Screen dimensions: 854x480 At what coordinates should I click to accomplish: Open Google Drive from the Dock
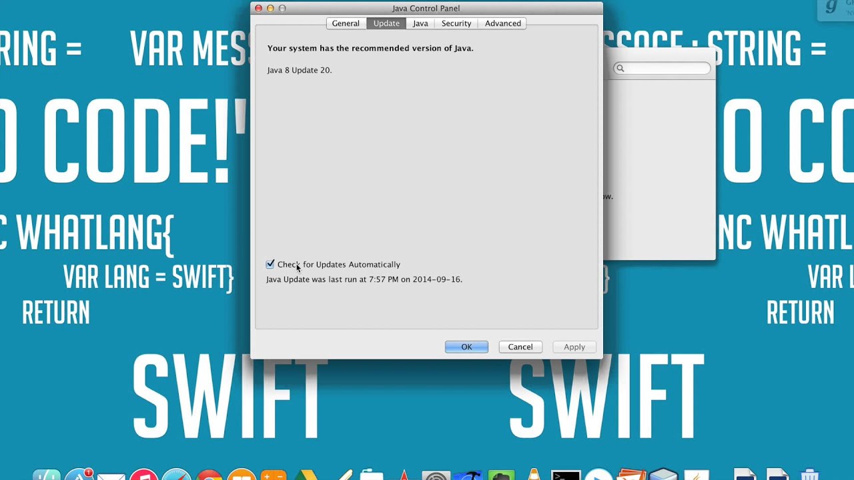click(x=306, y=475)
